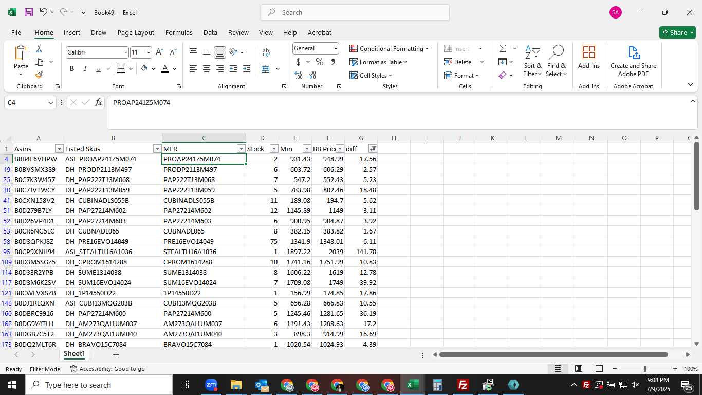Image resolution: width=702 pixels, height=395 pixels.
Task: Click the Delete cells button
Action: [458, 62]
